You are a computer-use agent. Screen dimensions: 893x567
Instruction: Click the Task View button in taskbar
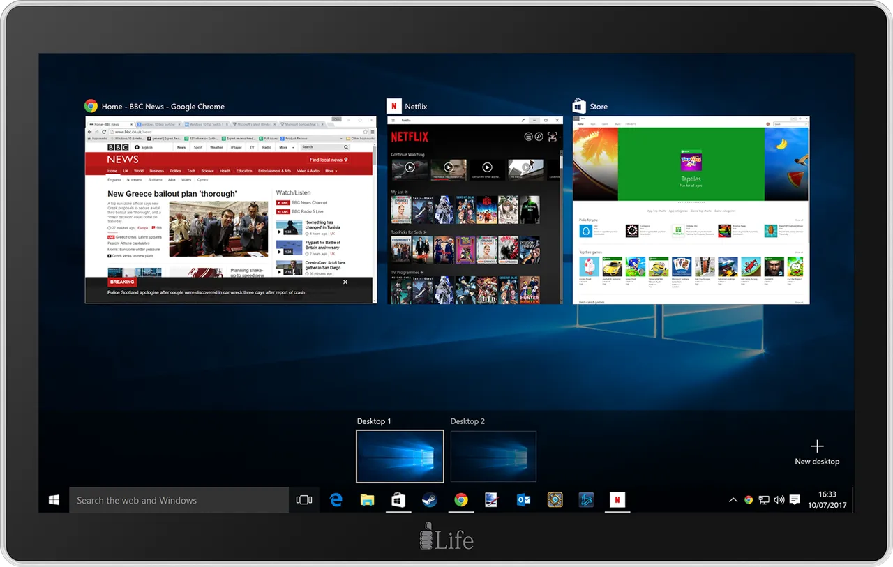pos(303,499)
